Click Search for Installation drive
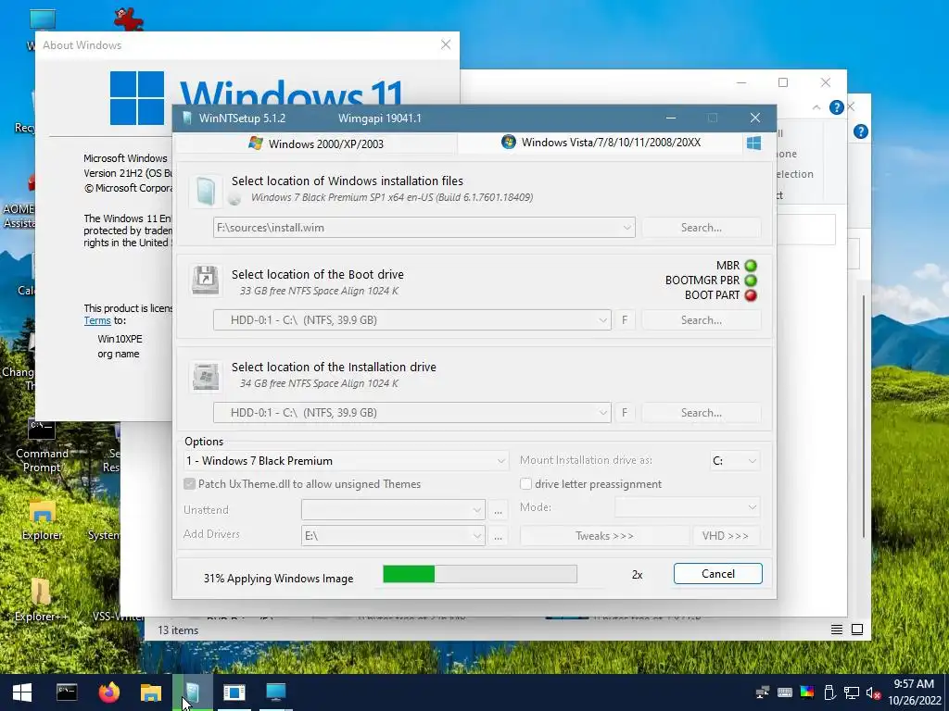949x711 pixels. 701,413
